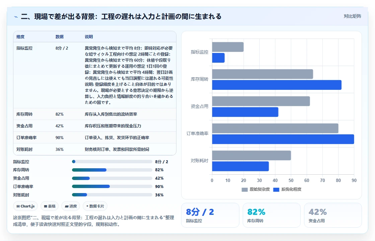Open the 8分 / 2 指标监控 data card

[x=210, y=215]
